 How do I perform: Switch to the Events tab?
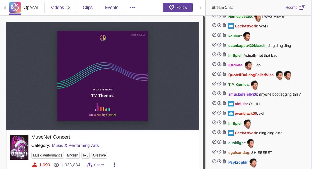[112, 8]
